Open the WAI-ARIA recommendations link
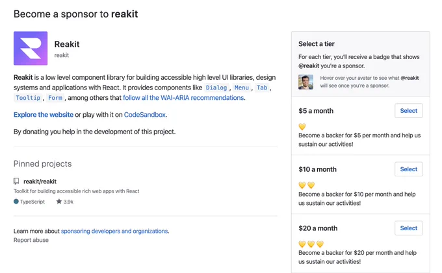Image resolution: width=442 pixels, height=273 pixels. (183, 97)
